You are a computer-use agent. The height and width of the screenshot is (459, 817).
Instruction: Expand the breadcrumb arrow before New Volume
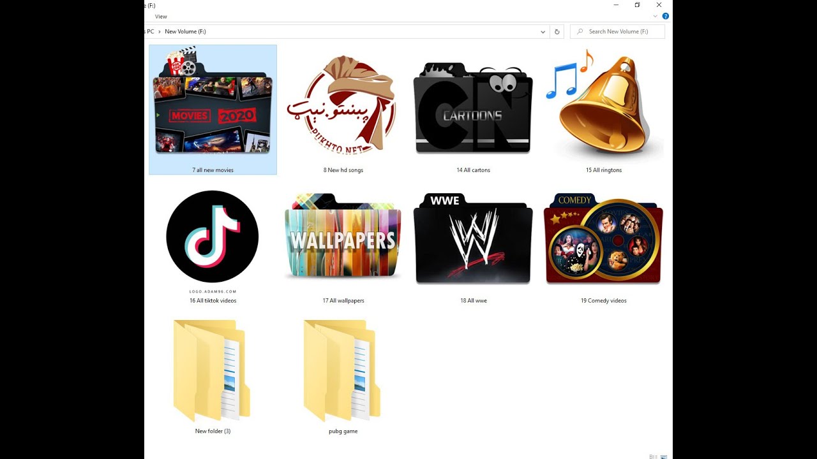tap(160, 31)
